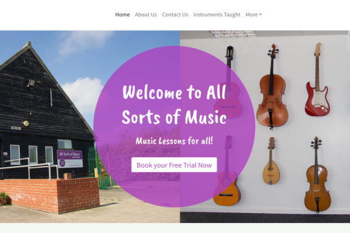
Task: Click the large cello at top
Action: 272,87
